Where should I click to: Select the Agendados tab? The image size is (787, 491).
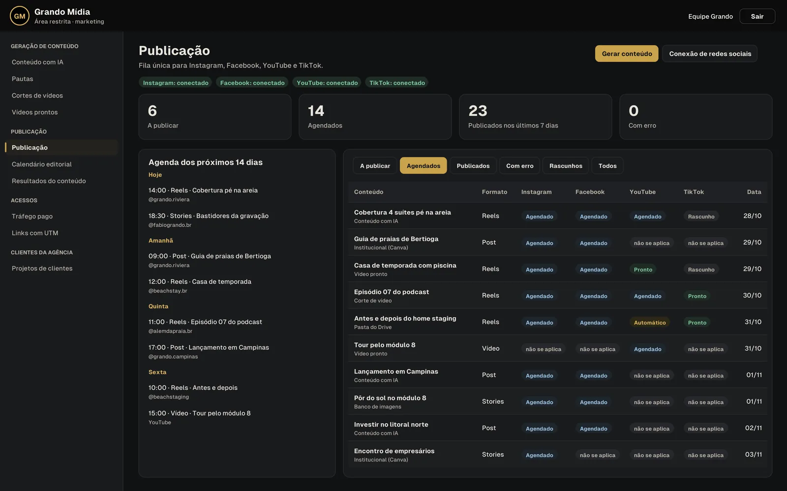point(424,166)
